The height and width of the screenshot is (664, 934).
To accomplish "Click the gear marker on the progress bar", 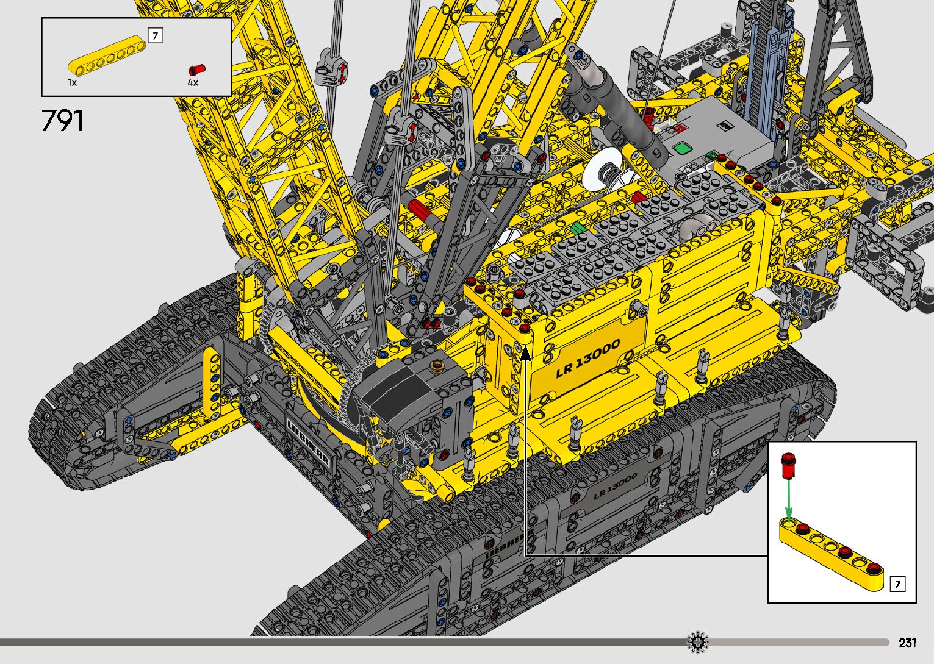I will coord(698,642).
